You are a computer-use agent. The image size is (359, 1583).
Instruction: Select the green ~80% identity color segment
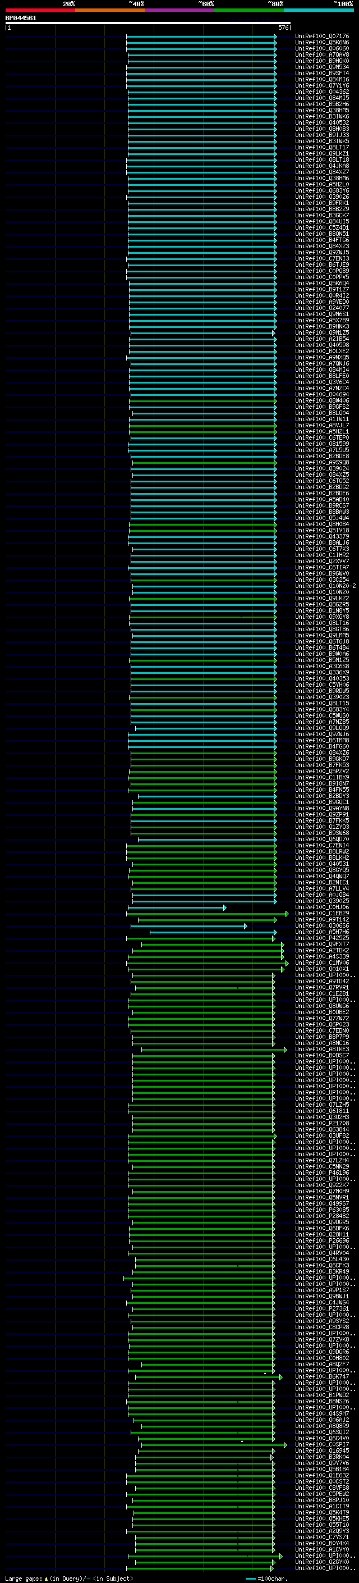pos(249,10)
